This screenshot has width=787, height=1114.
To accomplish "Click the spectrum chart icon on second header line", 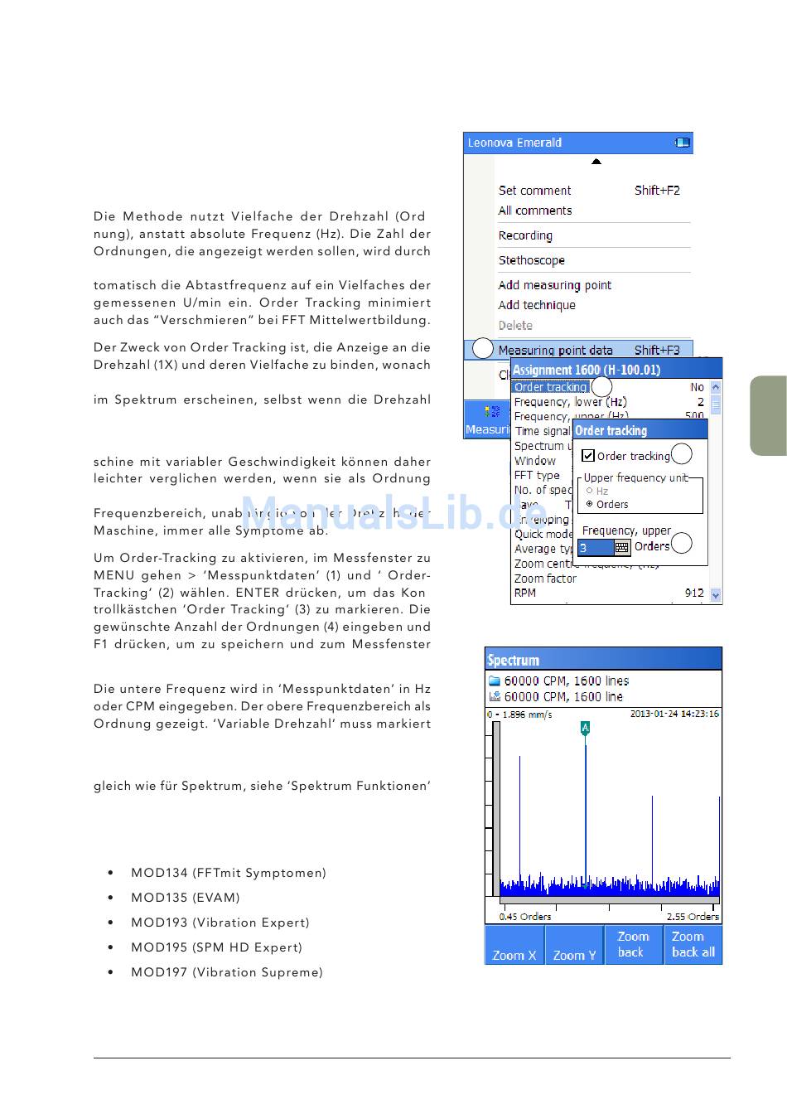I will 495,697.
